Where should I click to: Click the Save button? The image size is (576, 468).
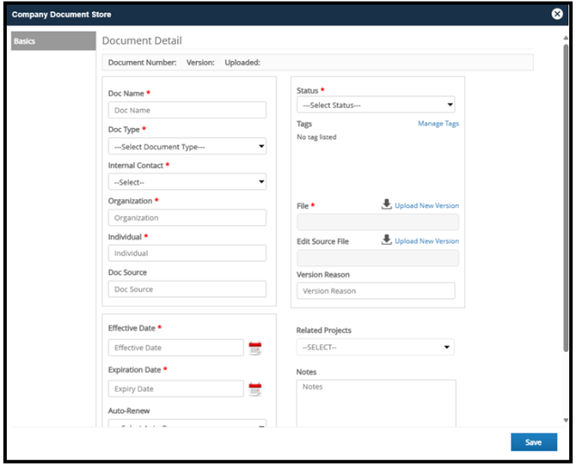click(x=534, y=442)
